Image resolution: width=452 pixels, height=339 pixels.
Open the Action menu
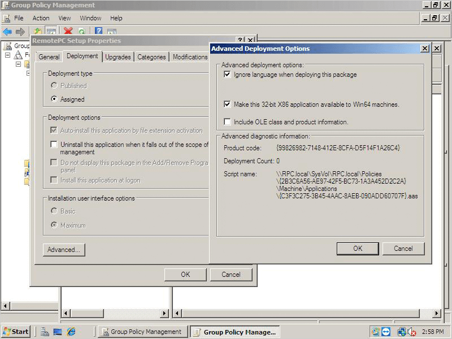pyautogui.click(x=41, y=18)
